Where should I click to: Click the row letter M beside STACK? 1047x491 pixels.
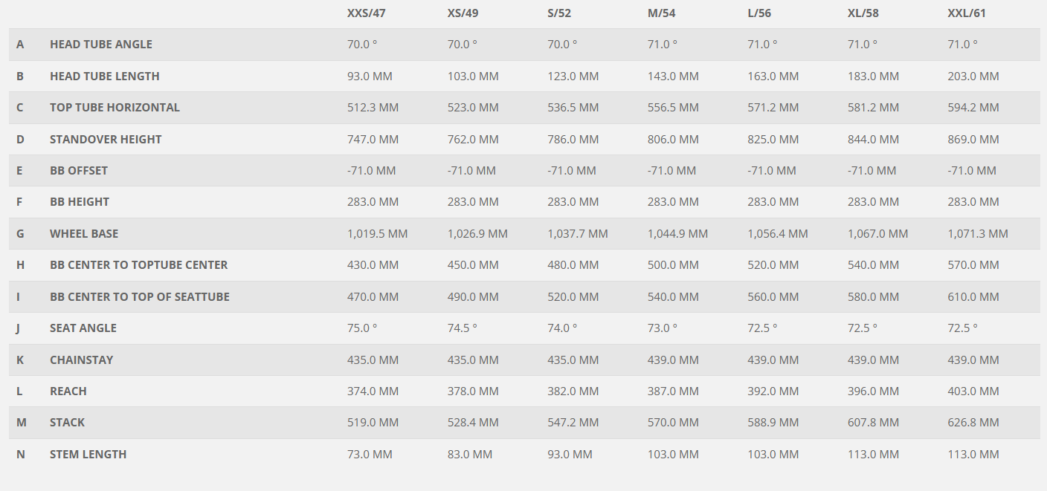(21, 423)
